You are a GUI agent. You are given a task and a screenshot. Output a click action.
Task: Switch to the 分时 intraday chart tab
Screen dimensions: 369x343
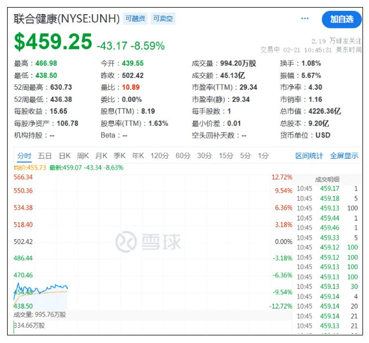click(24, 156)
